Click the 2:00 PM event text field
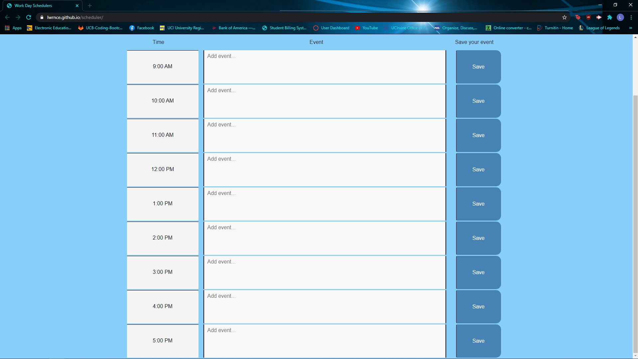The image size is (638, 359). coord(325,238)
